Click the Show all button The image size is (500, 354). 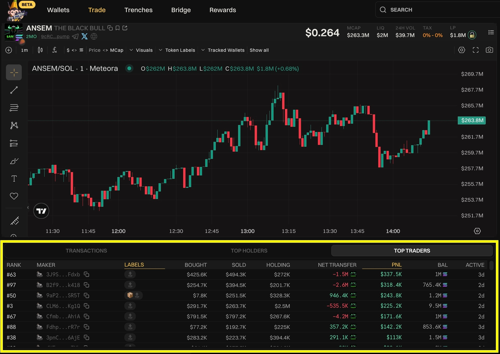tap(259, 50)
